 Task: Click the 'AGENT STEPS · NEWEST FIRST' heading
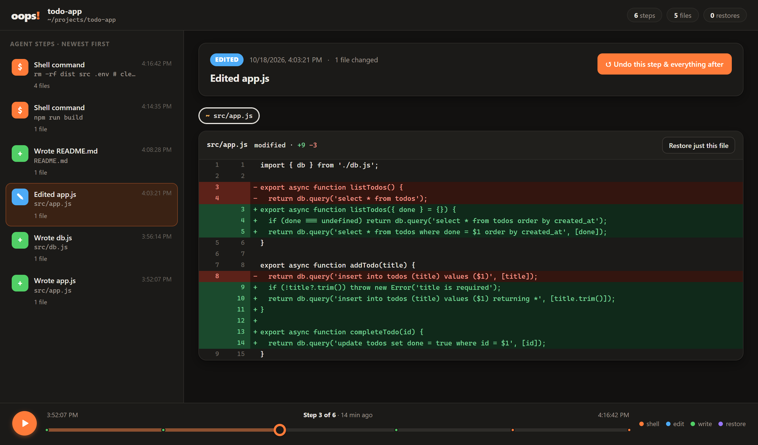[60, 44]
